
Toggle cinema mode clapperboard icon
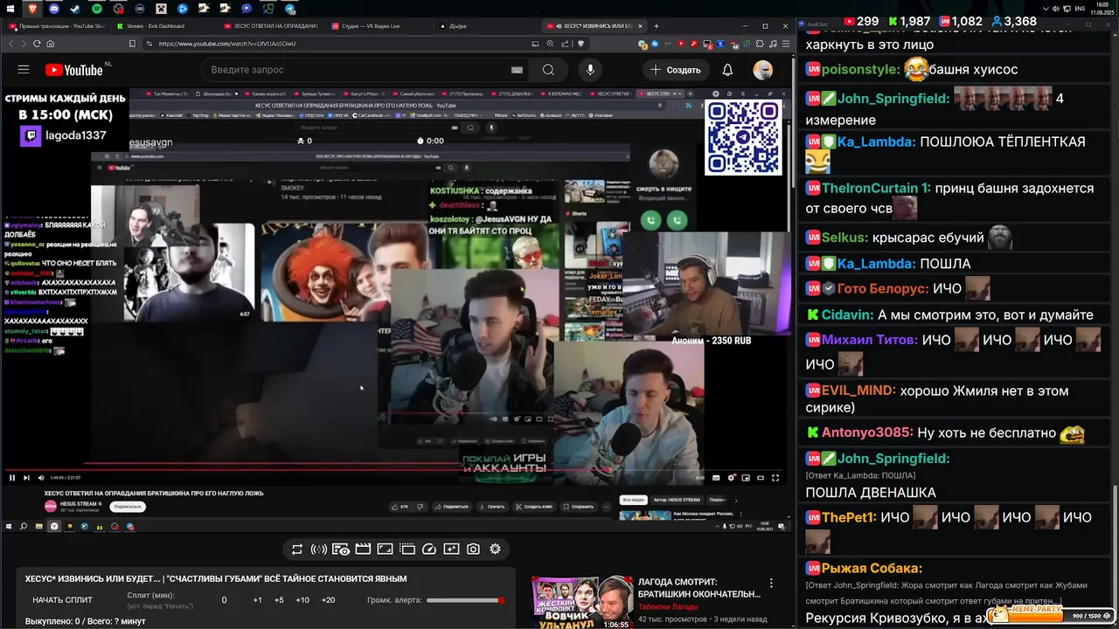[x=363, y=550]
